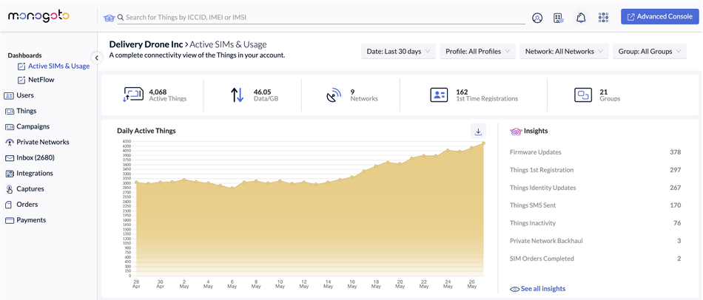Open the Network: All Networks dropdown
This screenshot has width=703, height=300.
pyautogui.click(x=564, y=52)
